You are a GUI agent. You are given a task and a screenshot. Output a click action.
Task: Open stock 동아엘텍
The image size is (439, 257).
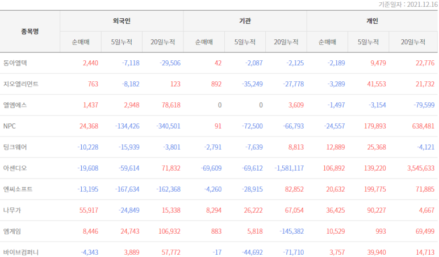point(15,63)
